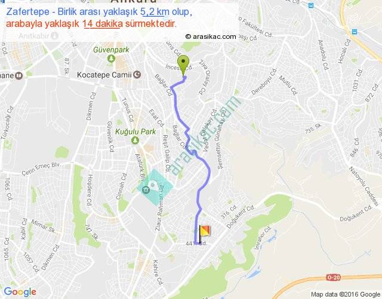Click the Çetin Emeç Blv. street label
This screenshot has height=299, width=382.
pyautogui.click(x=41, y=169)
